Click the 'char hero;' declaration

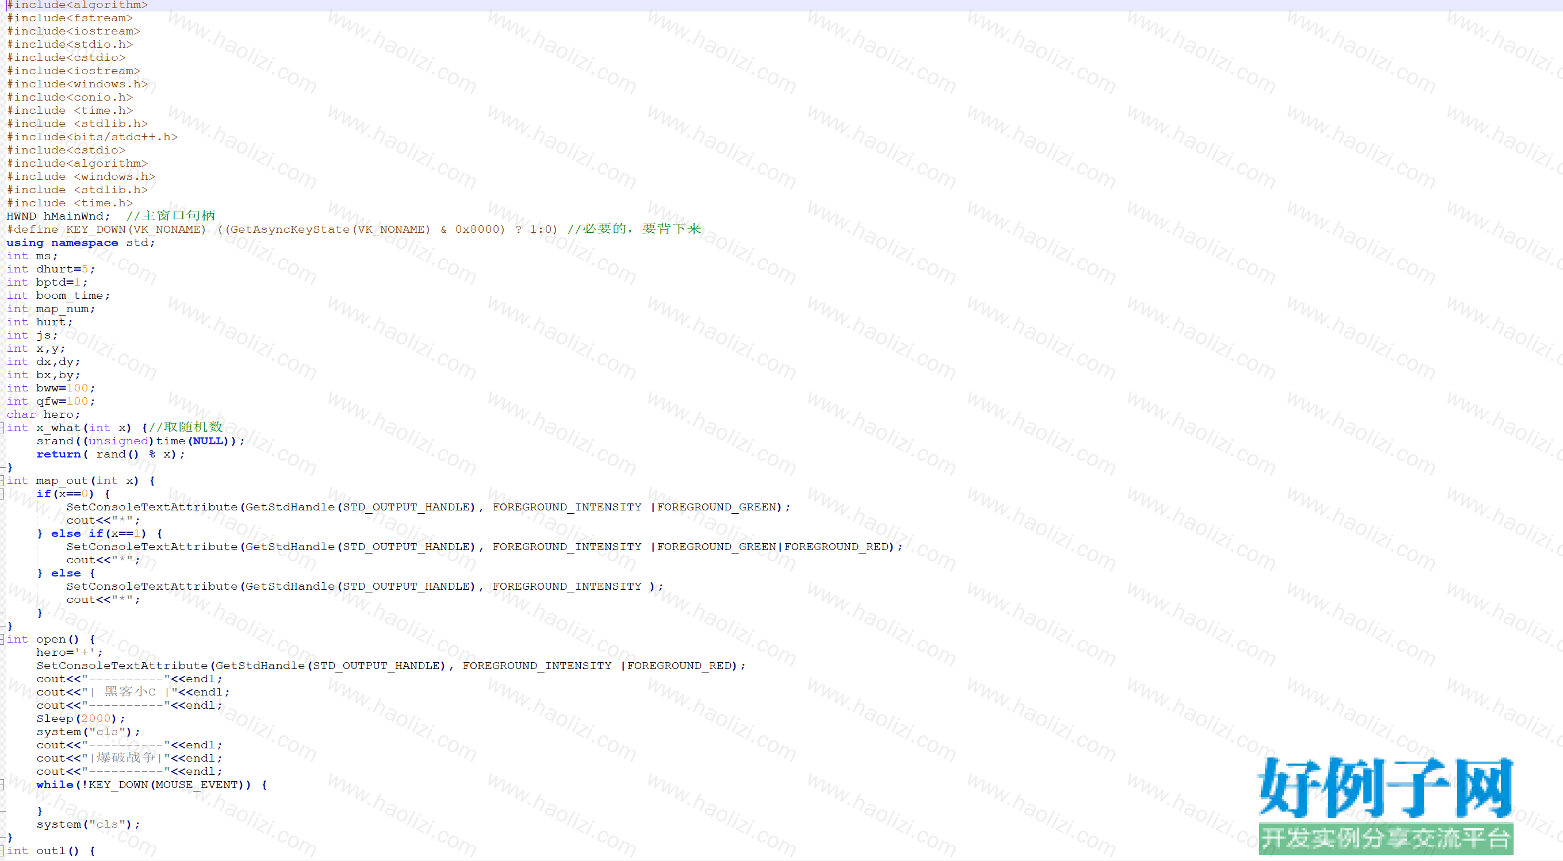[43, 415]
